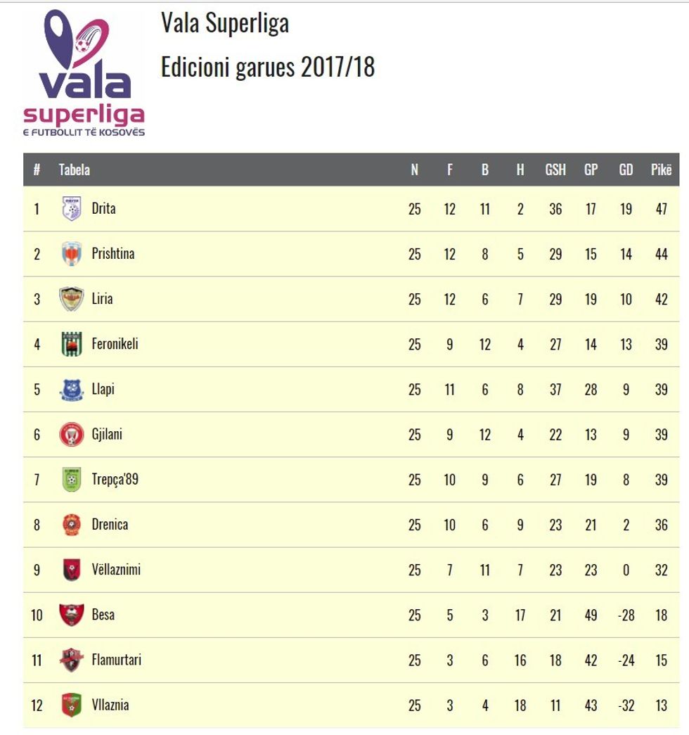Select the Pikë column header

coord(661,170)
